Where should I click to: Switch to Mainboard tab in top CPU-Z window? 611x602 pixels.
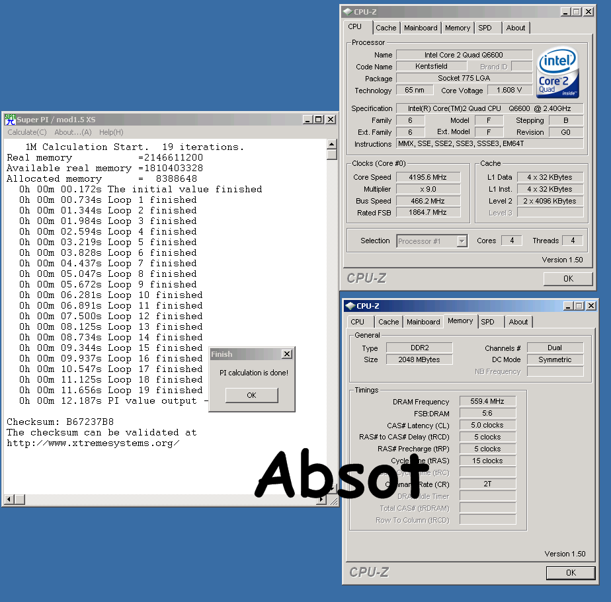tap(421, 28)
